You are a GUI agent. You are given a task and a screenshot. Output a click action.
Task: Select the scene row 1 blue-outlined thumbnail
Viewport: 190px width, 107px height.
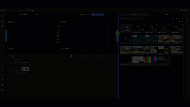click(17, 70)
